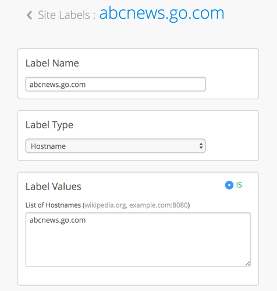Image resolution: width=277 pixels, height=291 pixels.
Task: Focus the Label Name input field
Action: pyautogui.click(x=115, y=84)
